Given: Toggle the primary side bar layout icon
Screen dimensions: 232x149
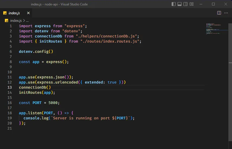Looking at the screenshot, I should 173,4.
